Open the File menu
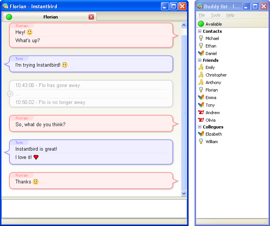This screenshot has width=270, height=226. (202, 15)
